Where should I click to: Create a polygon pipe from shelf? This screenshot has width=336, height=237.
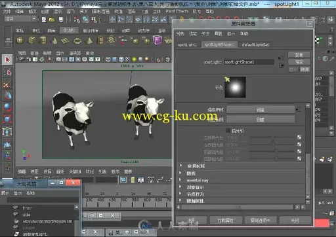click(100, 41)
